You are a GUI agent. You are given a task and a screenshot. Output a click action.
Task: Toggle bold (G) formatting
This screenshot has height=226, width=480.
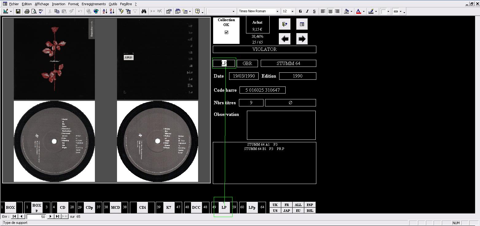tap(300, 11)
